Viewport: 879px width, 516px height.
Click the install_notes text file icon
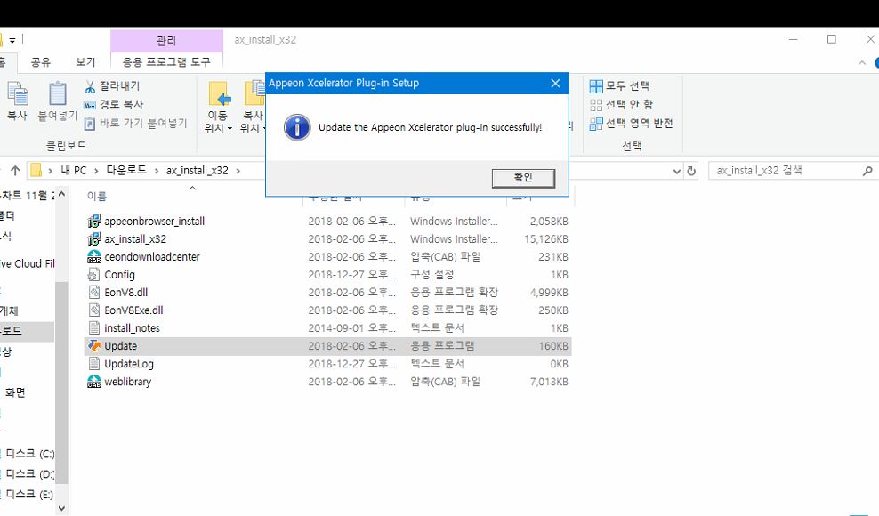coord(94,328)
